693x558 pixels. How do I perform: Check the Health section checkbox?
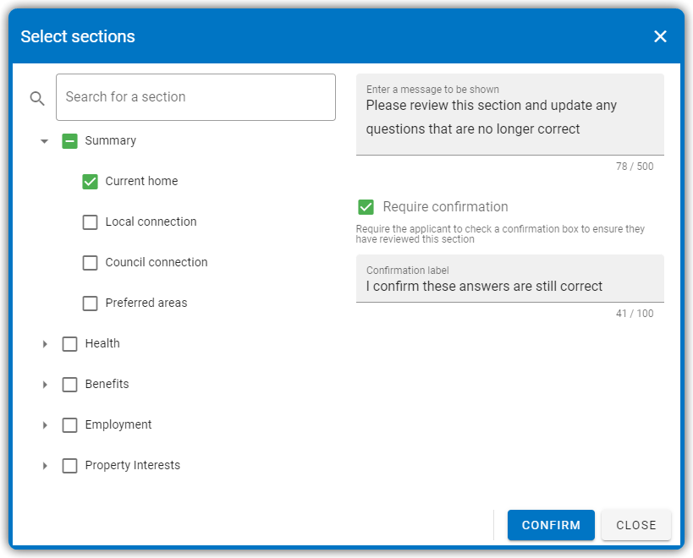tap(70, 344)
